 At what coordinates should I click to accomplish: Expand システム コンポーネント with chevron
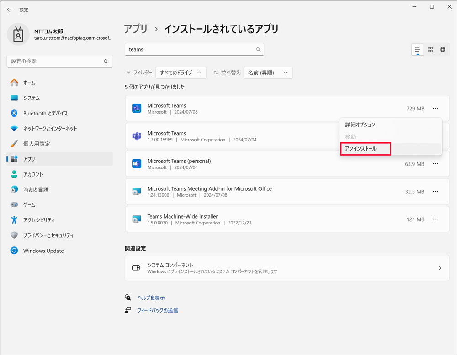440,268
